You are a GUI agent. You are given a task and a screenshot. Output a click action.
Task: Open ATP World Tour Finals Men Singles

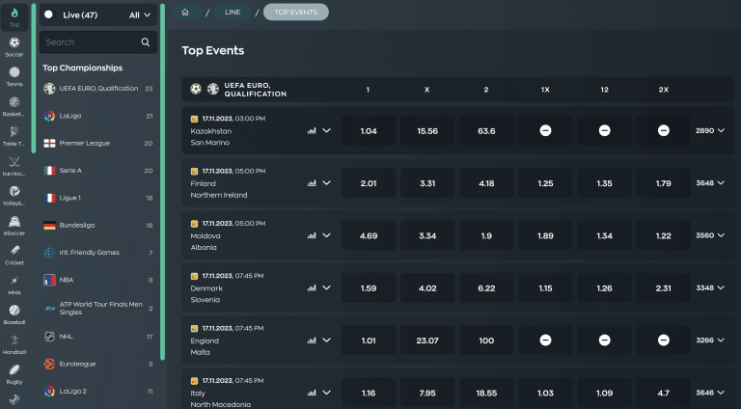pos(98,309)
